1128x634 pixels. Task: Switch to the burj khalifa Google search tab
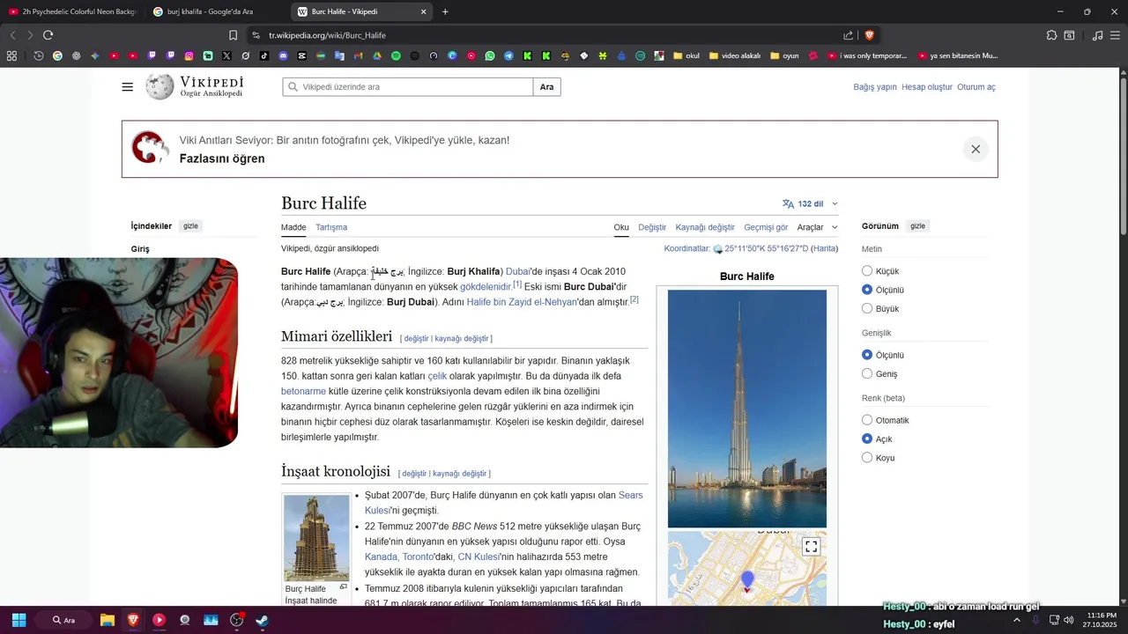(216, 11)
